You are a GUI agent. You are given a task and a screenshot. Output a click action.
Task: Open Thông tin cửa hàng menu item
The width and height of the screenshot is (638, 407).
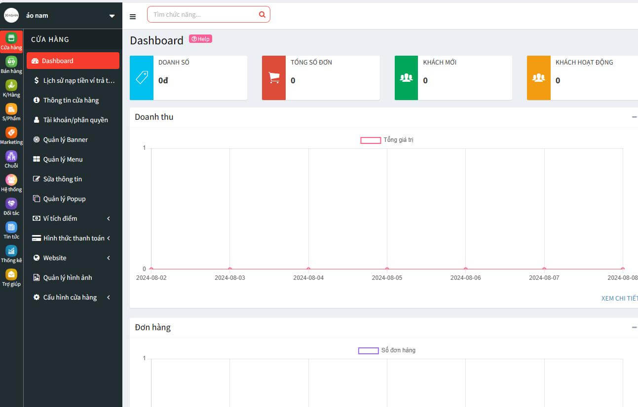coord(71,100)
